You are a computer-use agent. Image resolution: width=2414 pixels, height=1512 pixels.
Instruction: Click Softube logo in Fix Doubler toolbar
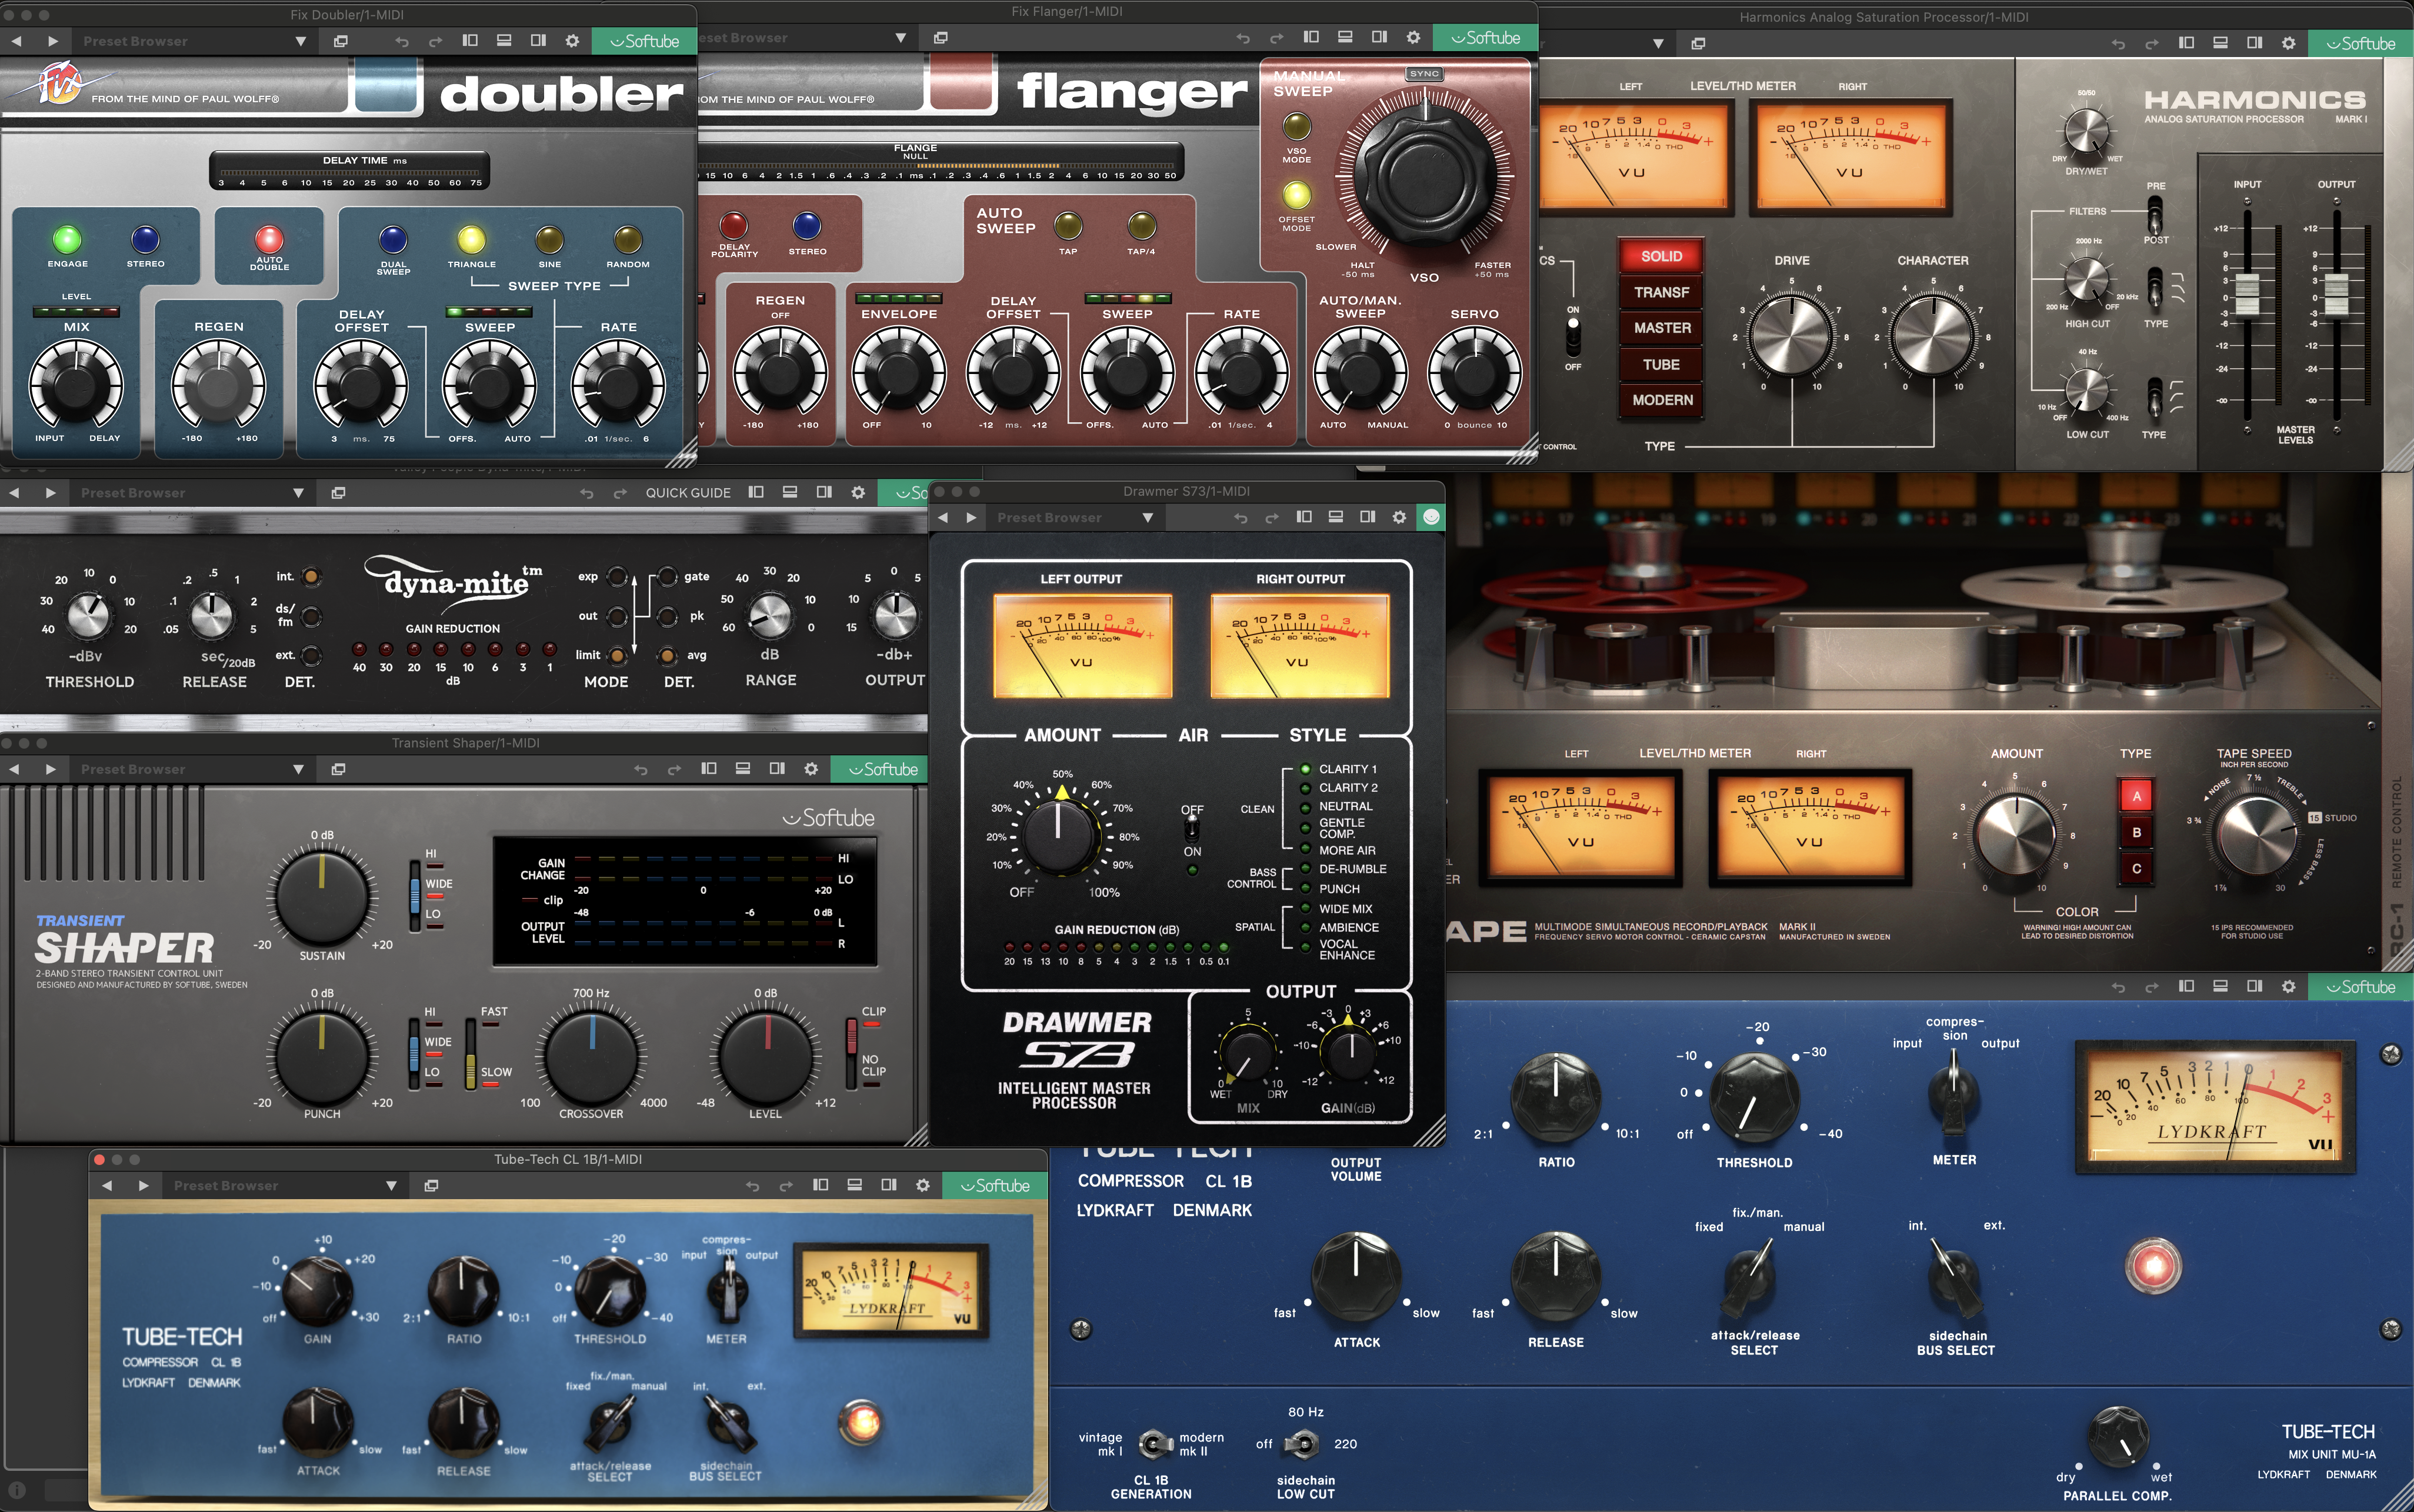645,41
